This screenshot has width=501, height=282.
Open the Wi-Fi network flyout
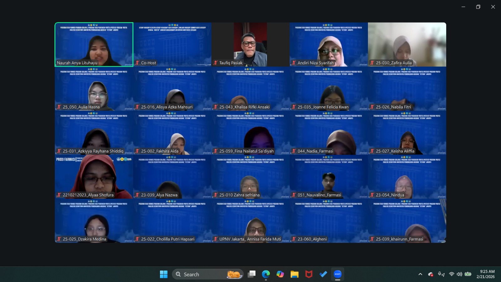(x=452, y=274)
